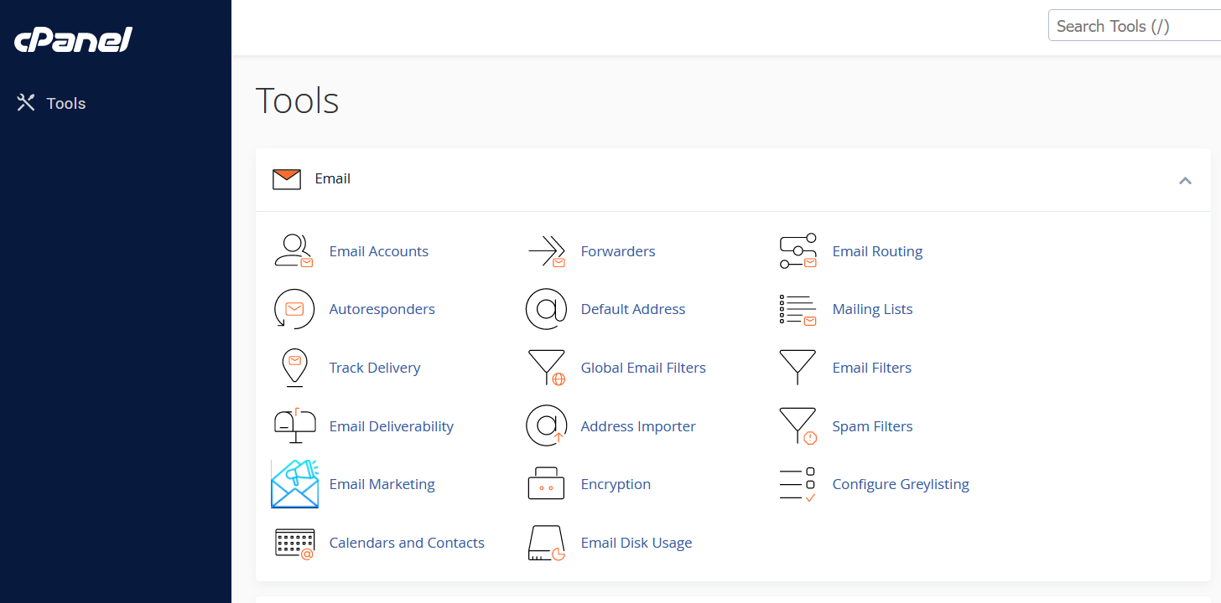Screen dimensions: 1221x603
Task: Go to Autoresponders
Action: (382, 309)
